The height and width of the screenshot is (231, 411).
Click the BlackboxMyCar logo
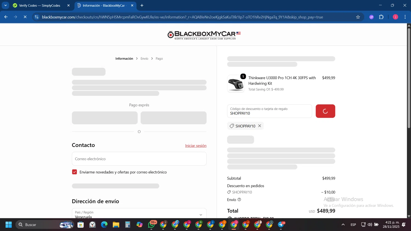click(204, 35)
